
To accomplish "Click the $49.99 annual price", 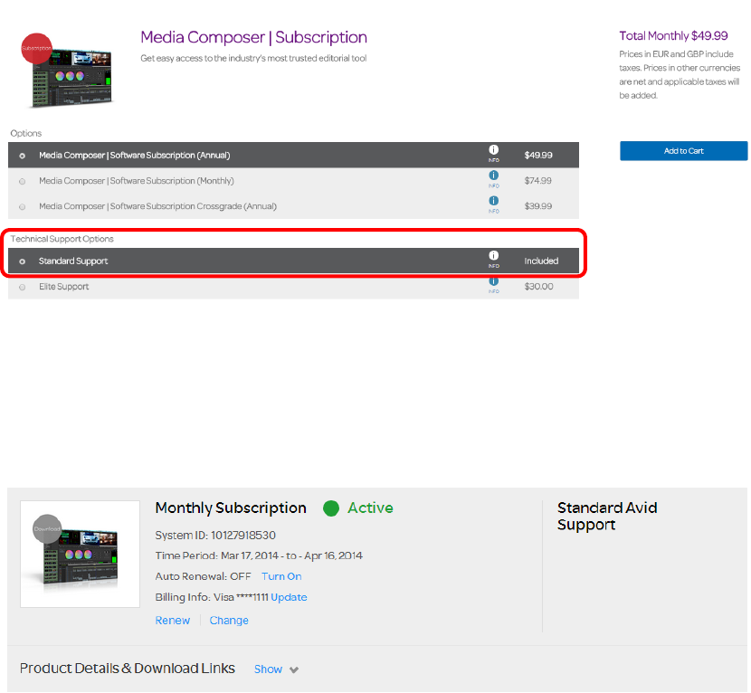I will (537, 156).
